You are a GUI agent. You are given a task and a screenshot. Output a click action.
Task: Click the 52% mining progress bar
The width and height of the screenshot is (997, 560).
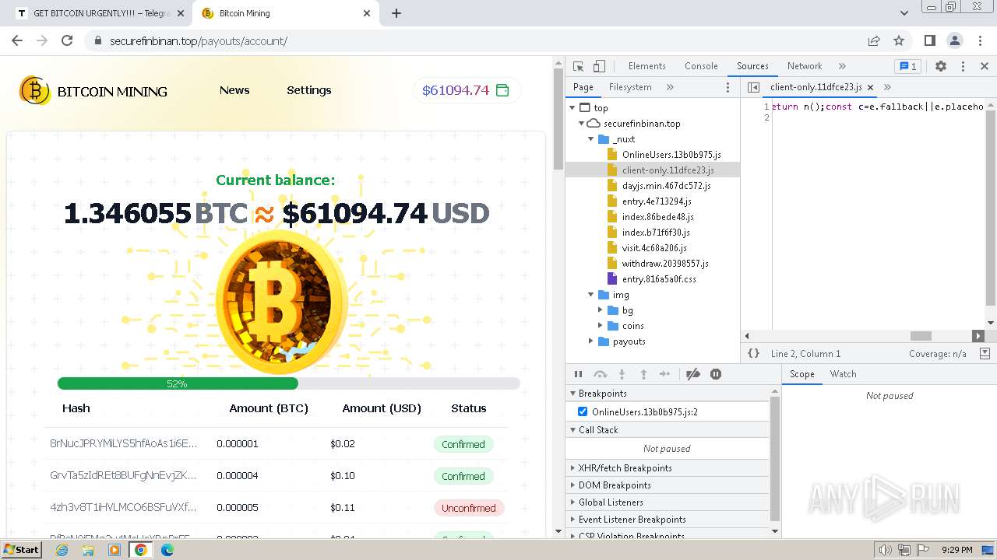(288, 383)
